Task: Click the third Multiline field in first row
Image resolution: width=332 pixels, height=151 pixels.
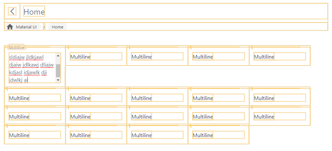Action: [157, 57]
